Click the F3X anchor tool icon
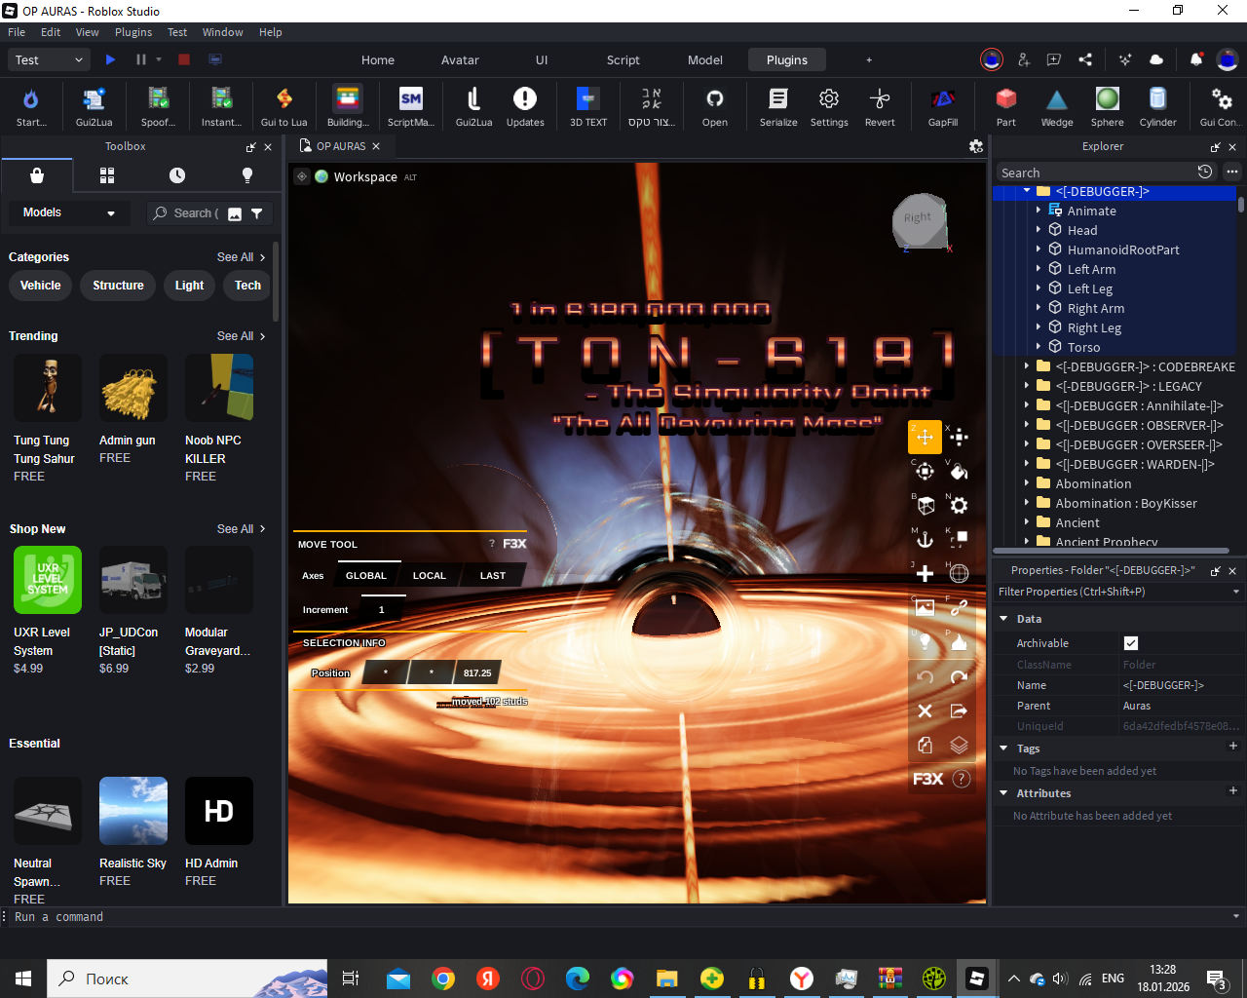The height and width of the screenshot is (998, 1247). [x=925, y=539]
